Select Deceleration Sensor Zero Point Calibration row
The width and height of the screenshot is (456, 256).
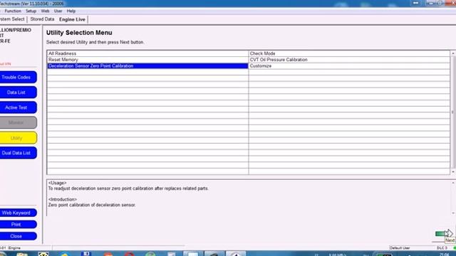(147, 66)
